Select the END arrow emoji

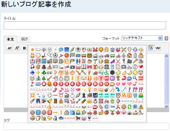pyautogui.click(x=112, y=95)
